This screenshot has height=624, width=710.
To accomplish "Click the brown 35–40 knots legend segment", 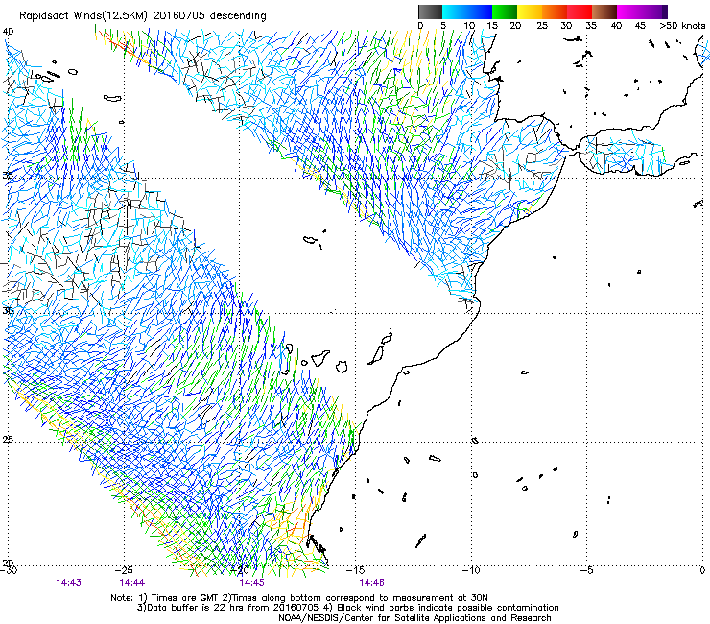I will [604, 12].
